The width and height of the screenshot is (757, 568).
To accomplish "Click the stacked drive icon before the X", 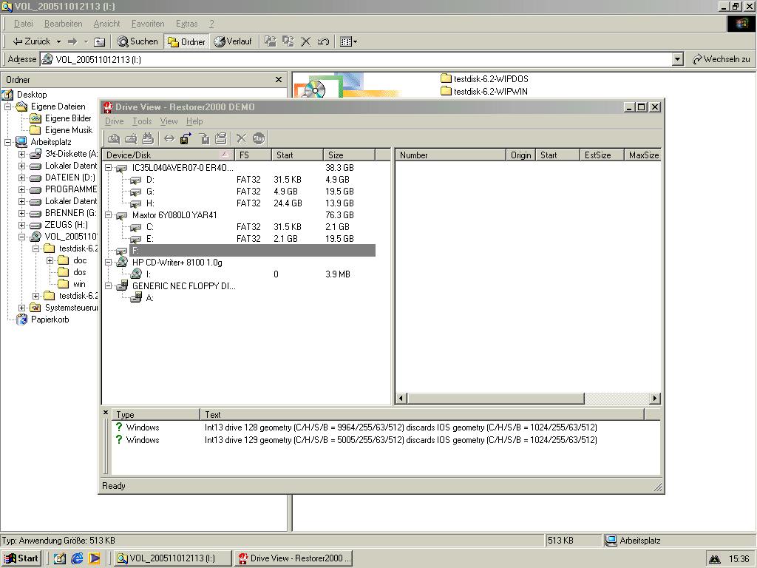I will 221,138.
